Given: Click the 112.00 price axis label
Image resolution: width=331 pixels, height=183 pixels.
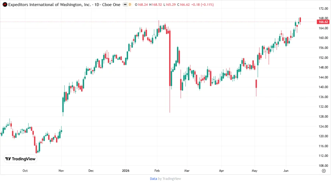Looking at the screenshot, I should 323,156.
